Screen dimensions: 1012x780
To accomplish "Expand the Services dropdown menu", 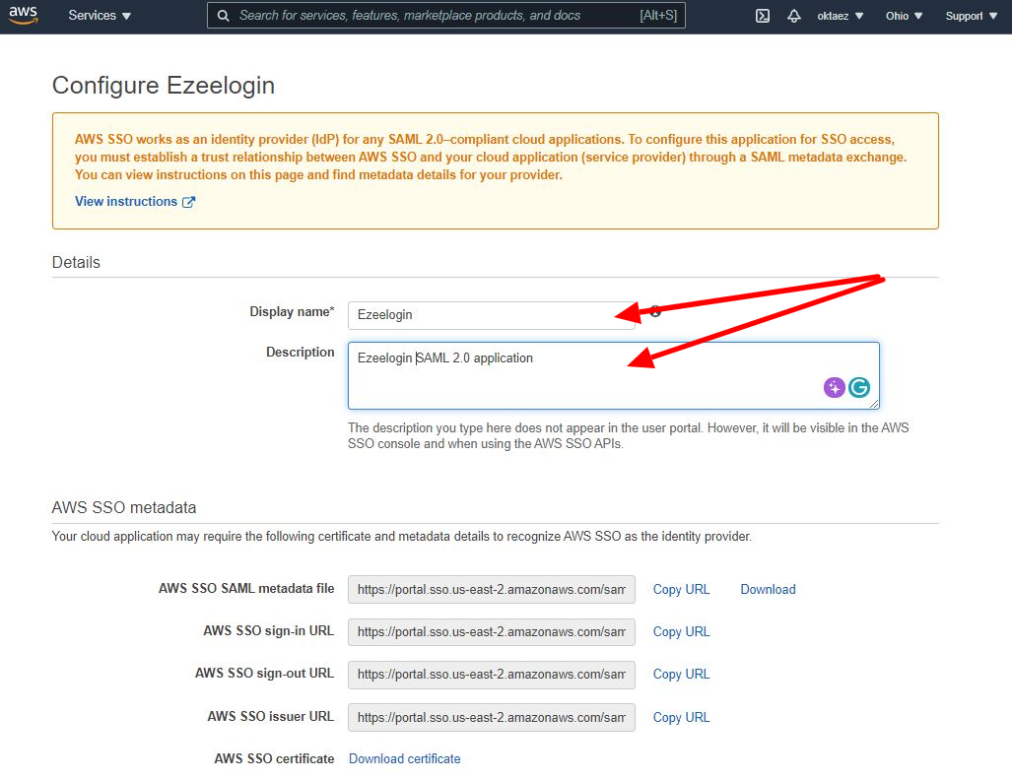I will pos(100,16).
